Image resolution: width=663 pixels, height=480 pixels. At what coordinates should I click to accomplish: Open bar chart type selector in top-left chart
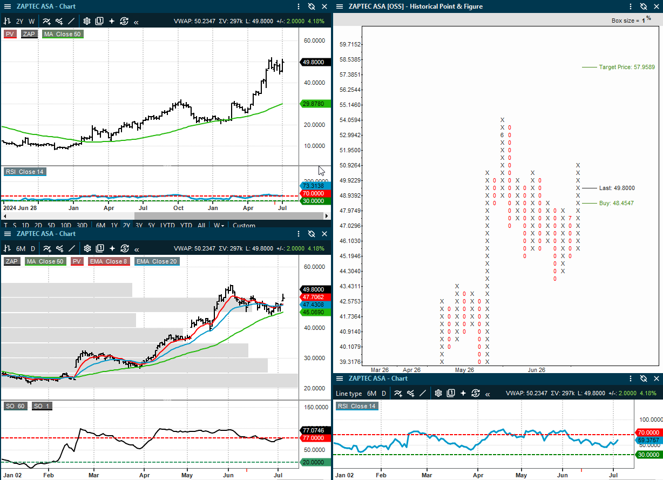coord(7,22)
